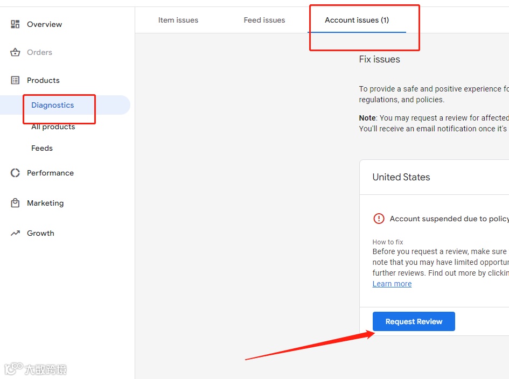Screen dimensions: 509x379
Task: Select the Orders shopping cart icon
Action: [x=15, y=52]
